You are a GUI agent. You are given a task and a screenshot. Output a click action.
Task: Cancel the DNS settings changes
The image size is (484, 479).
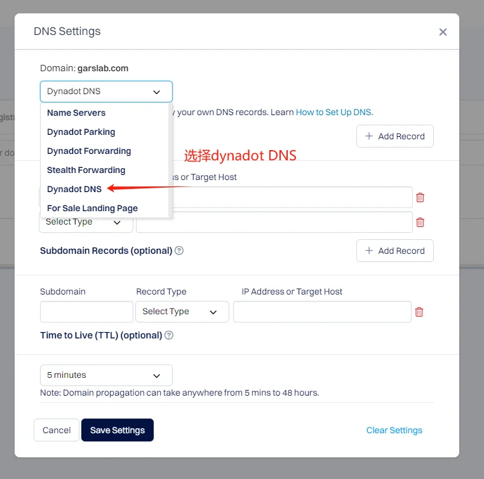point(57,430)
